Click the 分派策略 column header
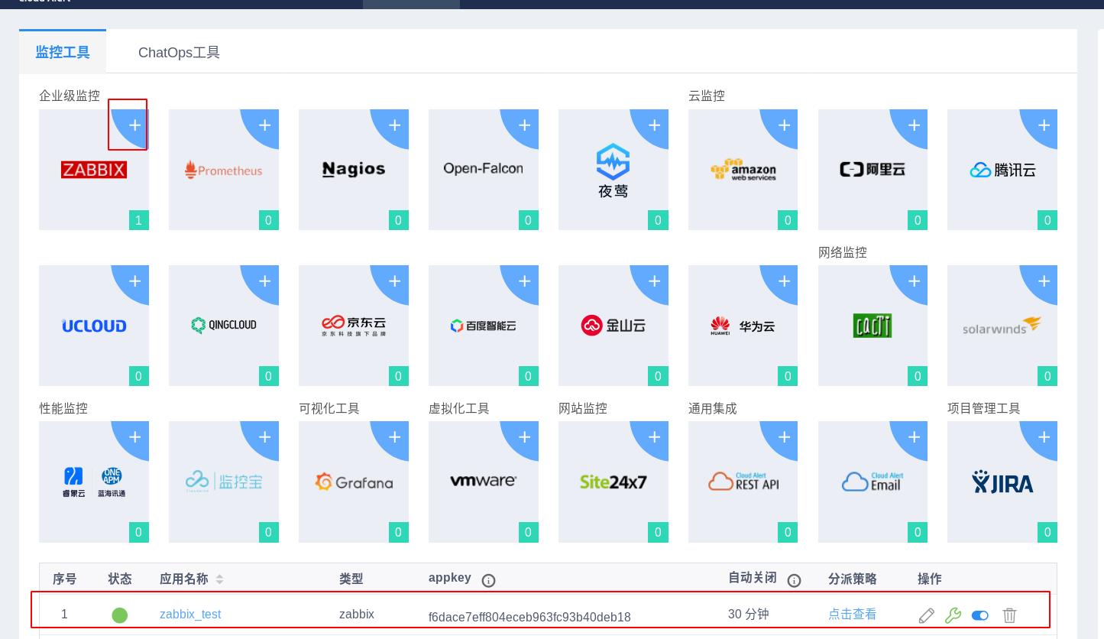 pyautogui.click(x=853, y=579)
